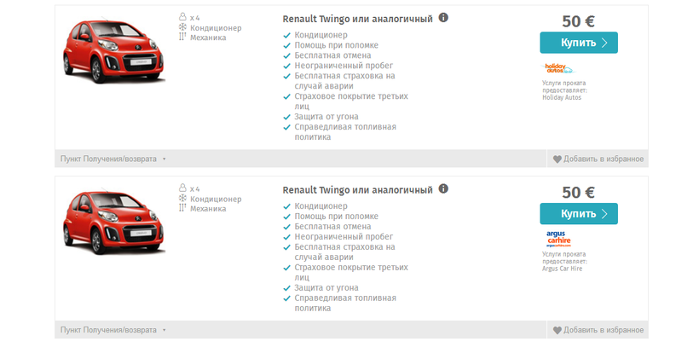
Task: Click passenger seats icon in first listing
Action: tap(182, 17)
